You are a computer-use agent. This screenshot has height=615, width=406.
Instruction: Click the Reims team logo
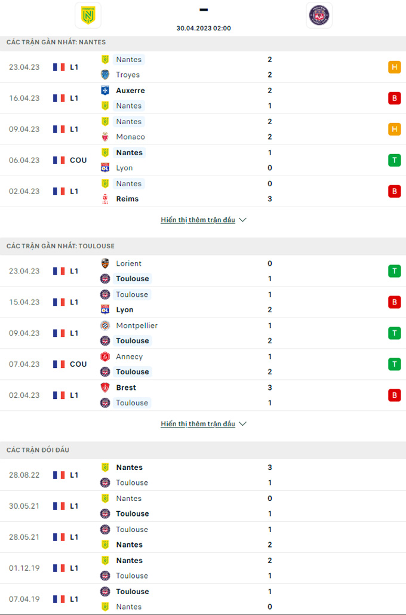105,199
